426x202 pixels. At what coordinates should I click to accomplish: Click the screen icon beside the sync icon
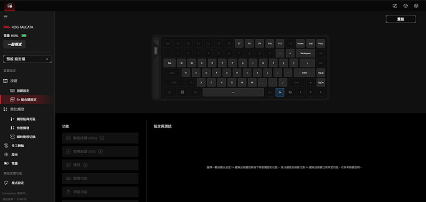(395, 6)
